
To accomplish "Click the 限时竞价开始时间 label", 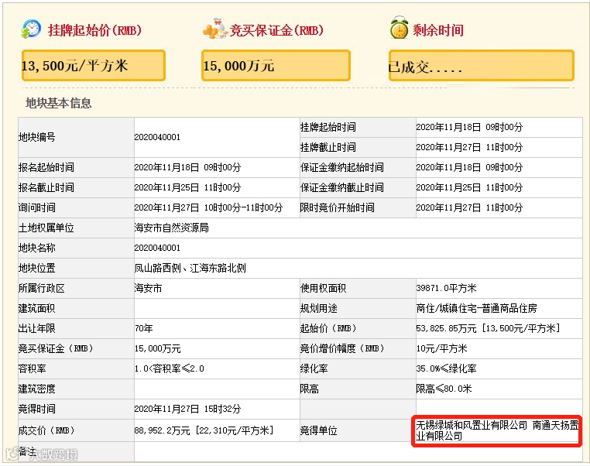I will click(337, 207).
